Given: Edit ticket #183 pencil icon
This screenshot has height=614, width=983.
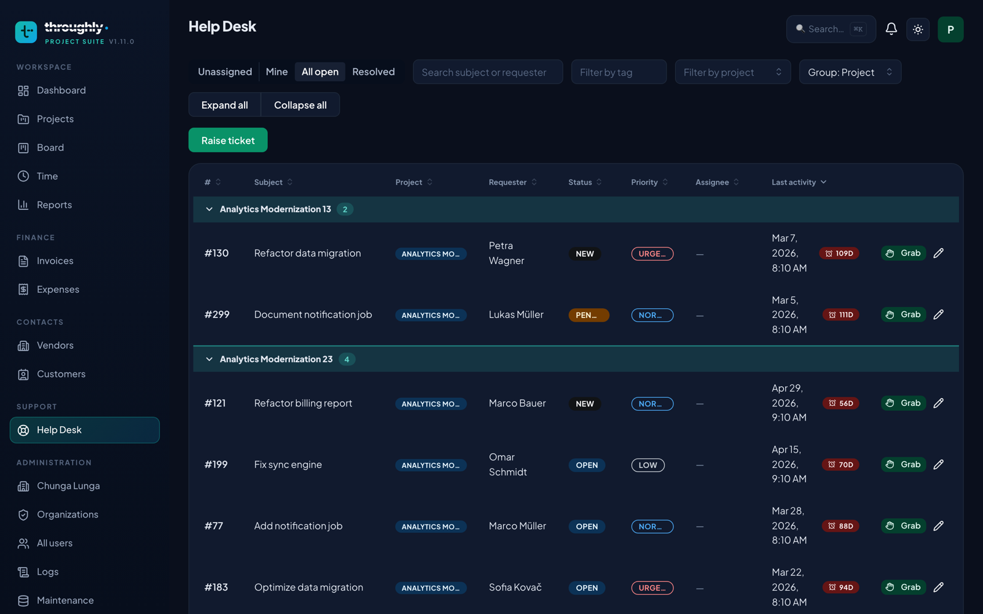Looking at the screenshot, I should coord(938,587).
